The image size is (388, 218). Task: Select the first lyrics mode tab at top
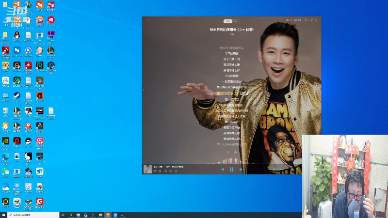point(228,21)
